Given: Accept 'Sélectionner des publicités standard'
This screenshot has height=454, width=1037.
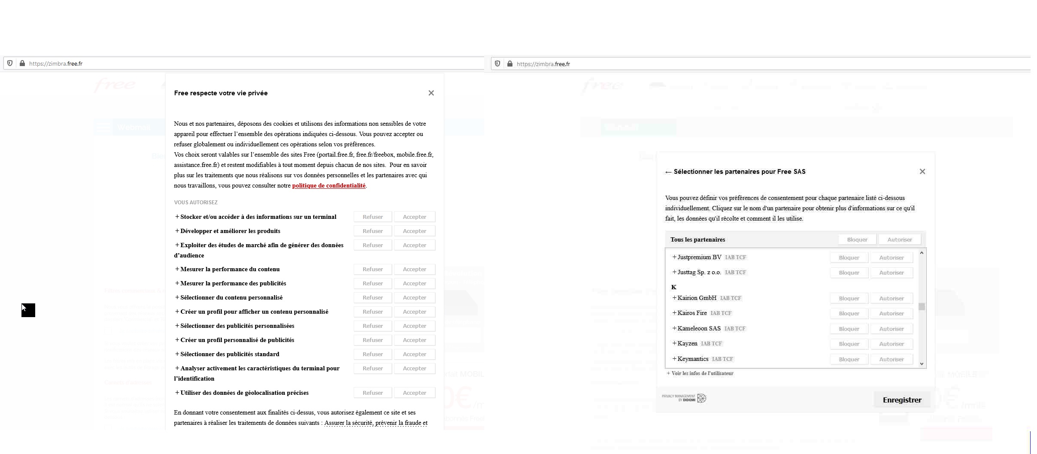Looking at the screenshot, I should click(415, 354).
